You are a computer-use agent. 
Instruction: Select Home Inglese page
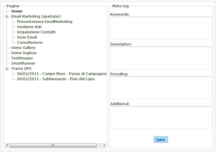click(x=24, y=53)
